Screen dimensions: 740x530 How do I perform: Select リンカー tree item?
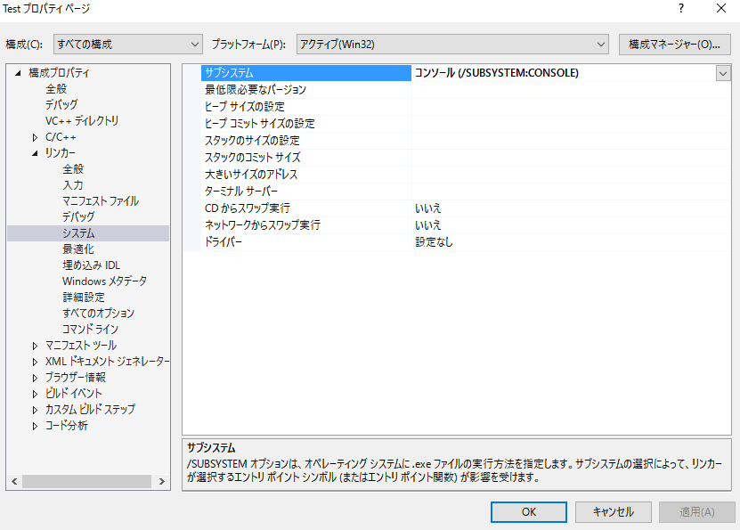(x=60, y=153)
